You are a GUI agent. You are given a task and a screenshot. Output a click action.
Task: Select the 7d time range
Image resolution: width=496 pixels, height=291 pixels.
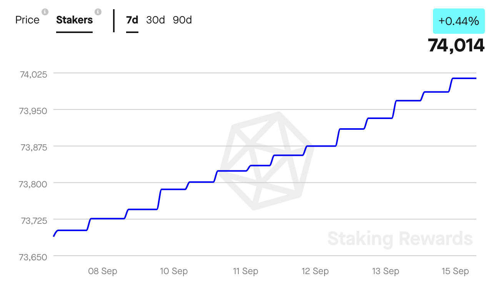[132, 20]
